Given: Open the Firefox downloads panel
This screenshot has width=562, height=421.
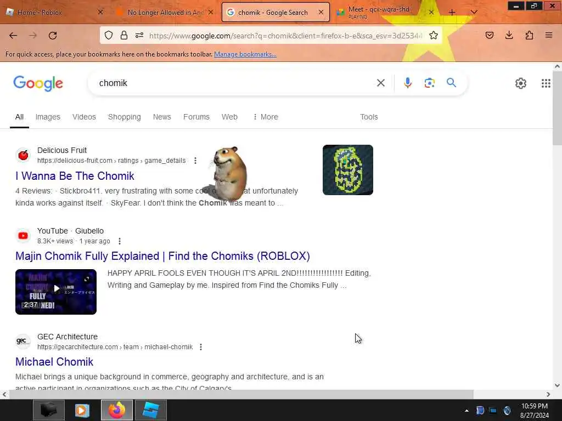Looking at the screenshot, I should coord(509,35).
